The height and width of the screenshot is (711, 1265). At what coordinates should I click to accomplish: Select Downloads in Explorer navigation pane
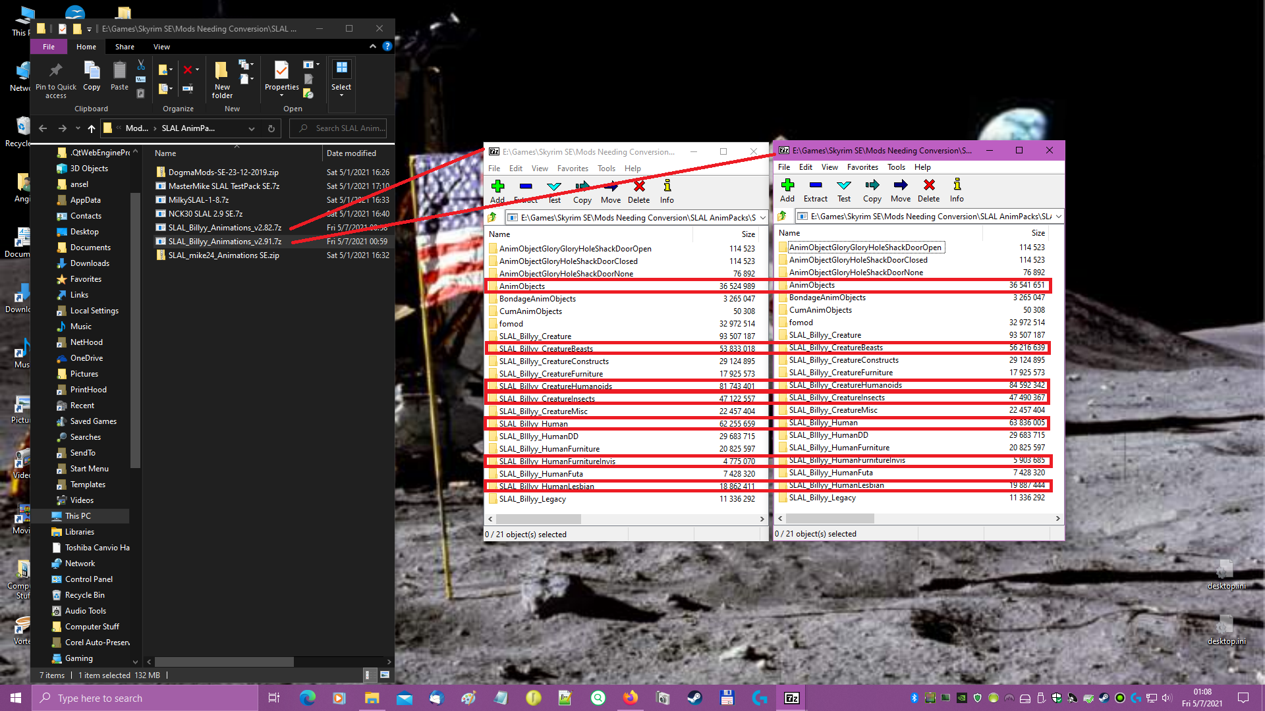(x=90, y=263)
